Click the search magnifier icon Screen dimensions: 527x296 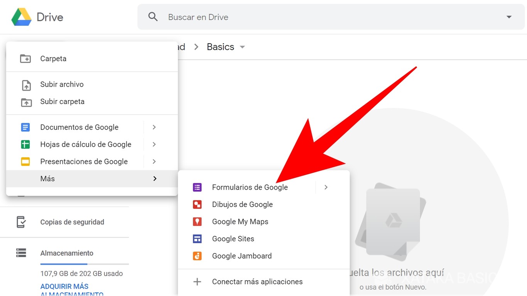coord(153,17)
